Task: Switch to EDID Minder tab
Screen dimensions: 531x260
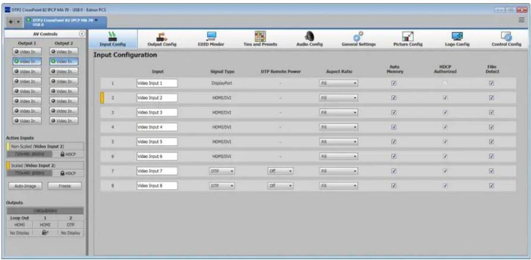Action: tap(211, 39)
